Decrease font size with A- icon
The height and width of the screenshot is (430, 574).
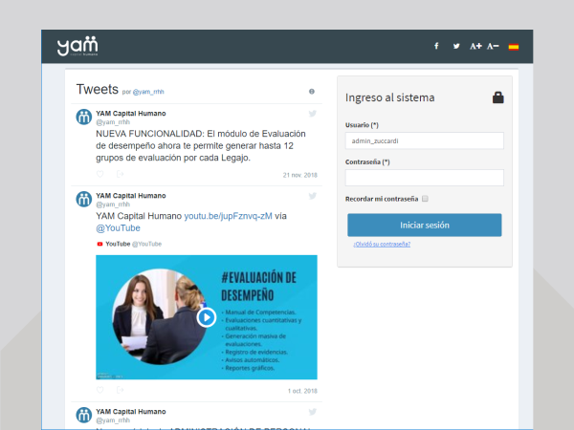[x=493, y=46]
